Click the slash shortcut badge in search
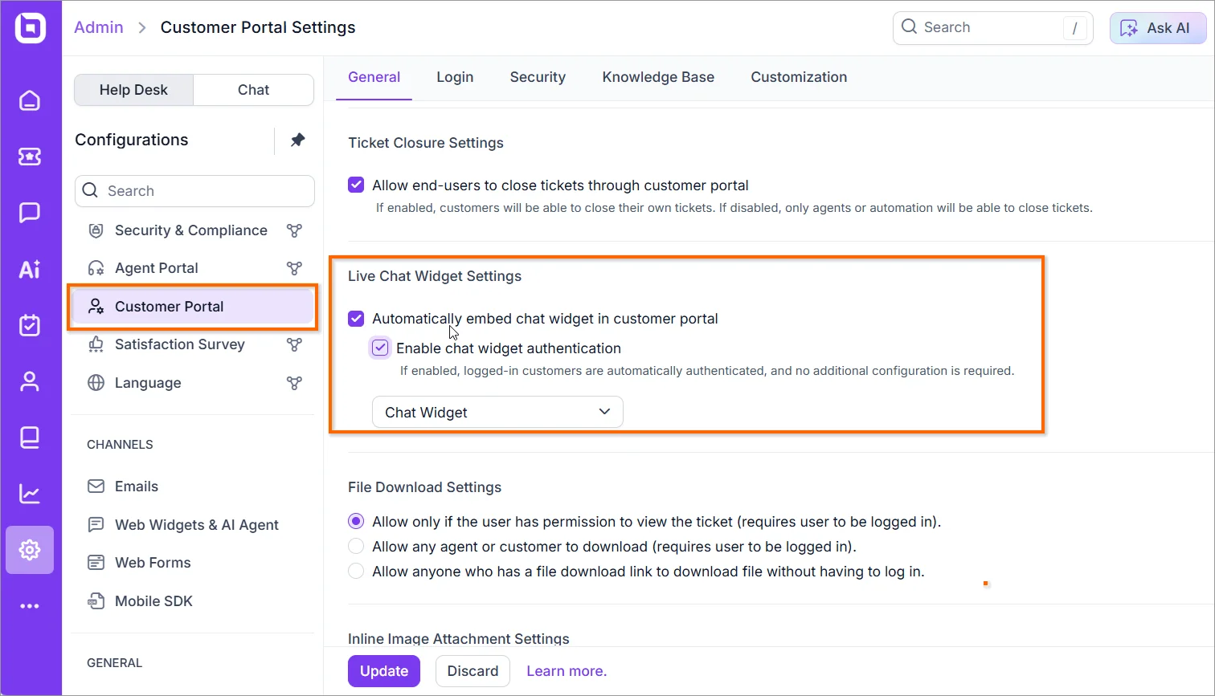 tap(1074, 28)
